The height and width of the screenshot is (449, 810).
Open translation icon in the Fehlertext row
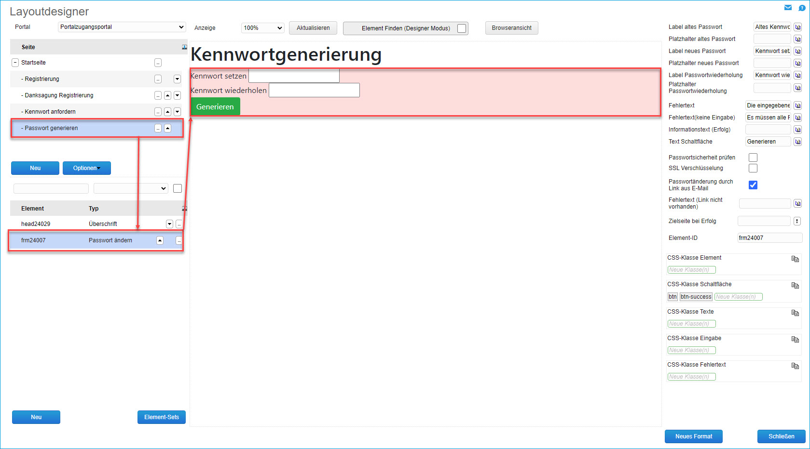[798, 106]
